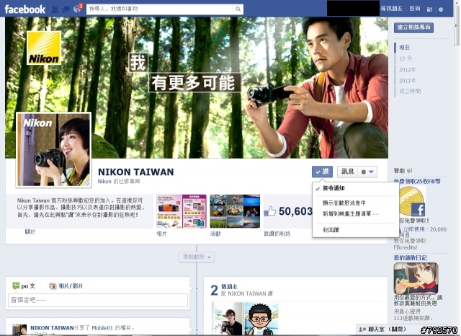Click the search field in the top bar

(160, 9)
